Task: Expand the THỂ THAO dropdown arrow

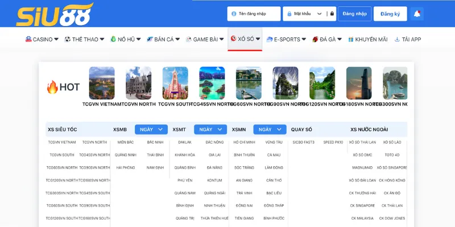Action: pos(102,39)
